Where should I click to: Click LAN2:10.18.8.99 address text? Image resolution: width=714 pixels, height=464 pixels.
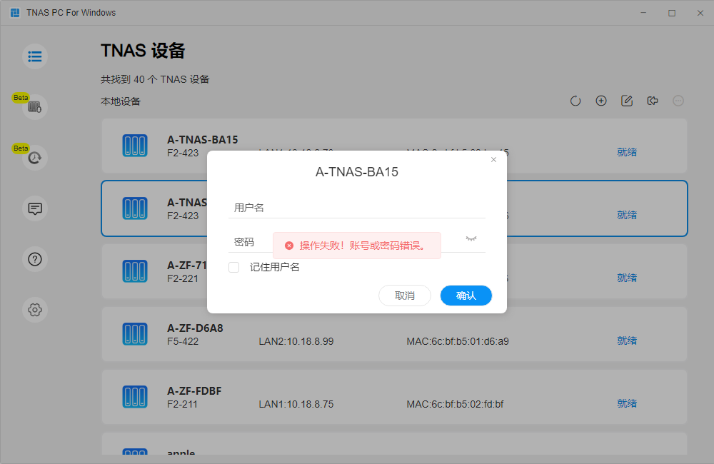(x=296, y=341)
